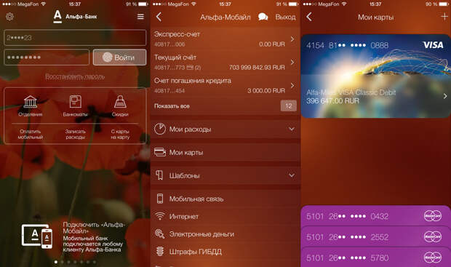Select the first page indicator dot
The height and width of the screenshot is (267, 451).
pos(56,262)
